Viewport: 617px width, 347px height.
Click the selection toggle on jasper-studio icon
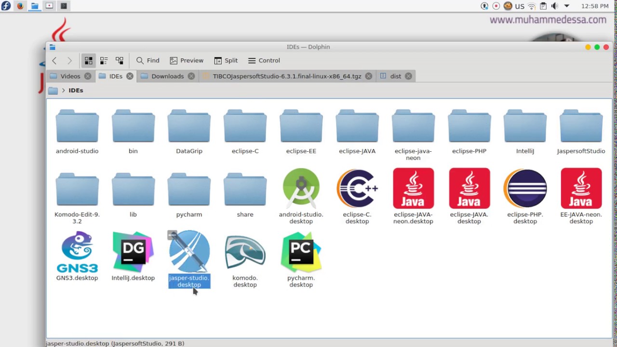tap(172, 235)
